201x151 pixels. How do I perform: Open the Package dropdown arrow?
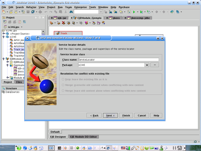(x=147, y=65)
